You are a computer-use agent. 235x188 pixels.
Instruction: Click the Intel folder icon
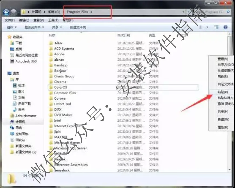pyautogui.click(x=51, y=120)
